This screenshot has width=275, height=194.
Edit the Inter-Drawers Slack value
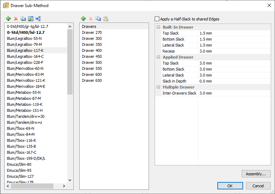(x=234, y=93)
